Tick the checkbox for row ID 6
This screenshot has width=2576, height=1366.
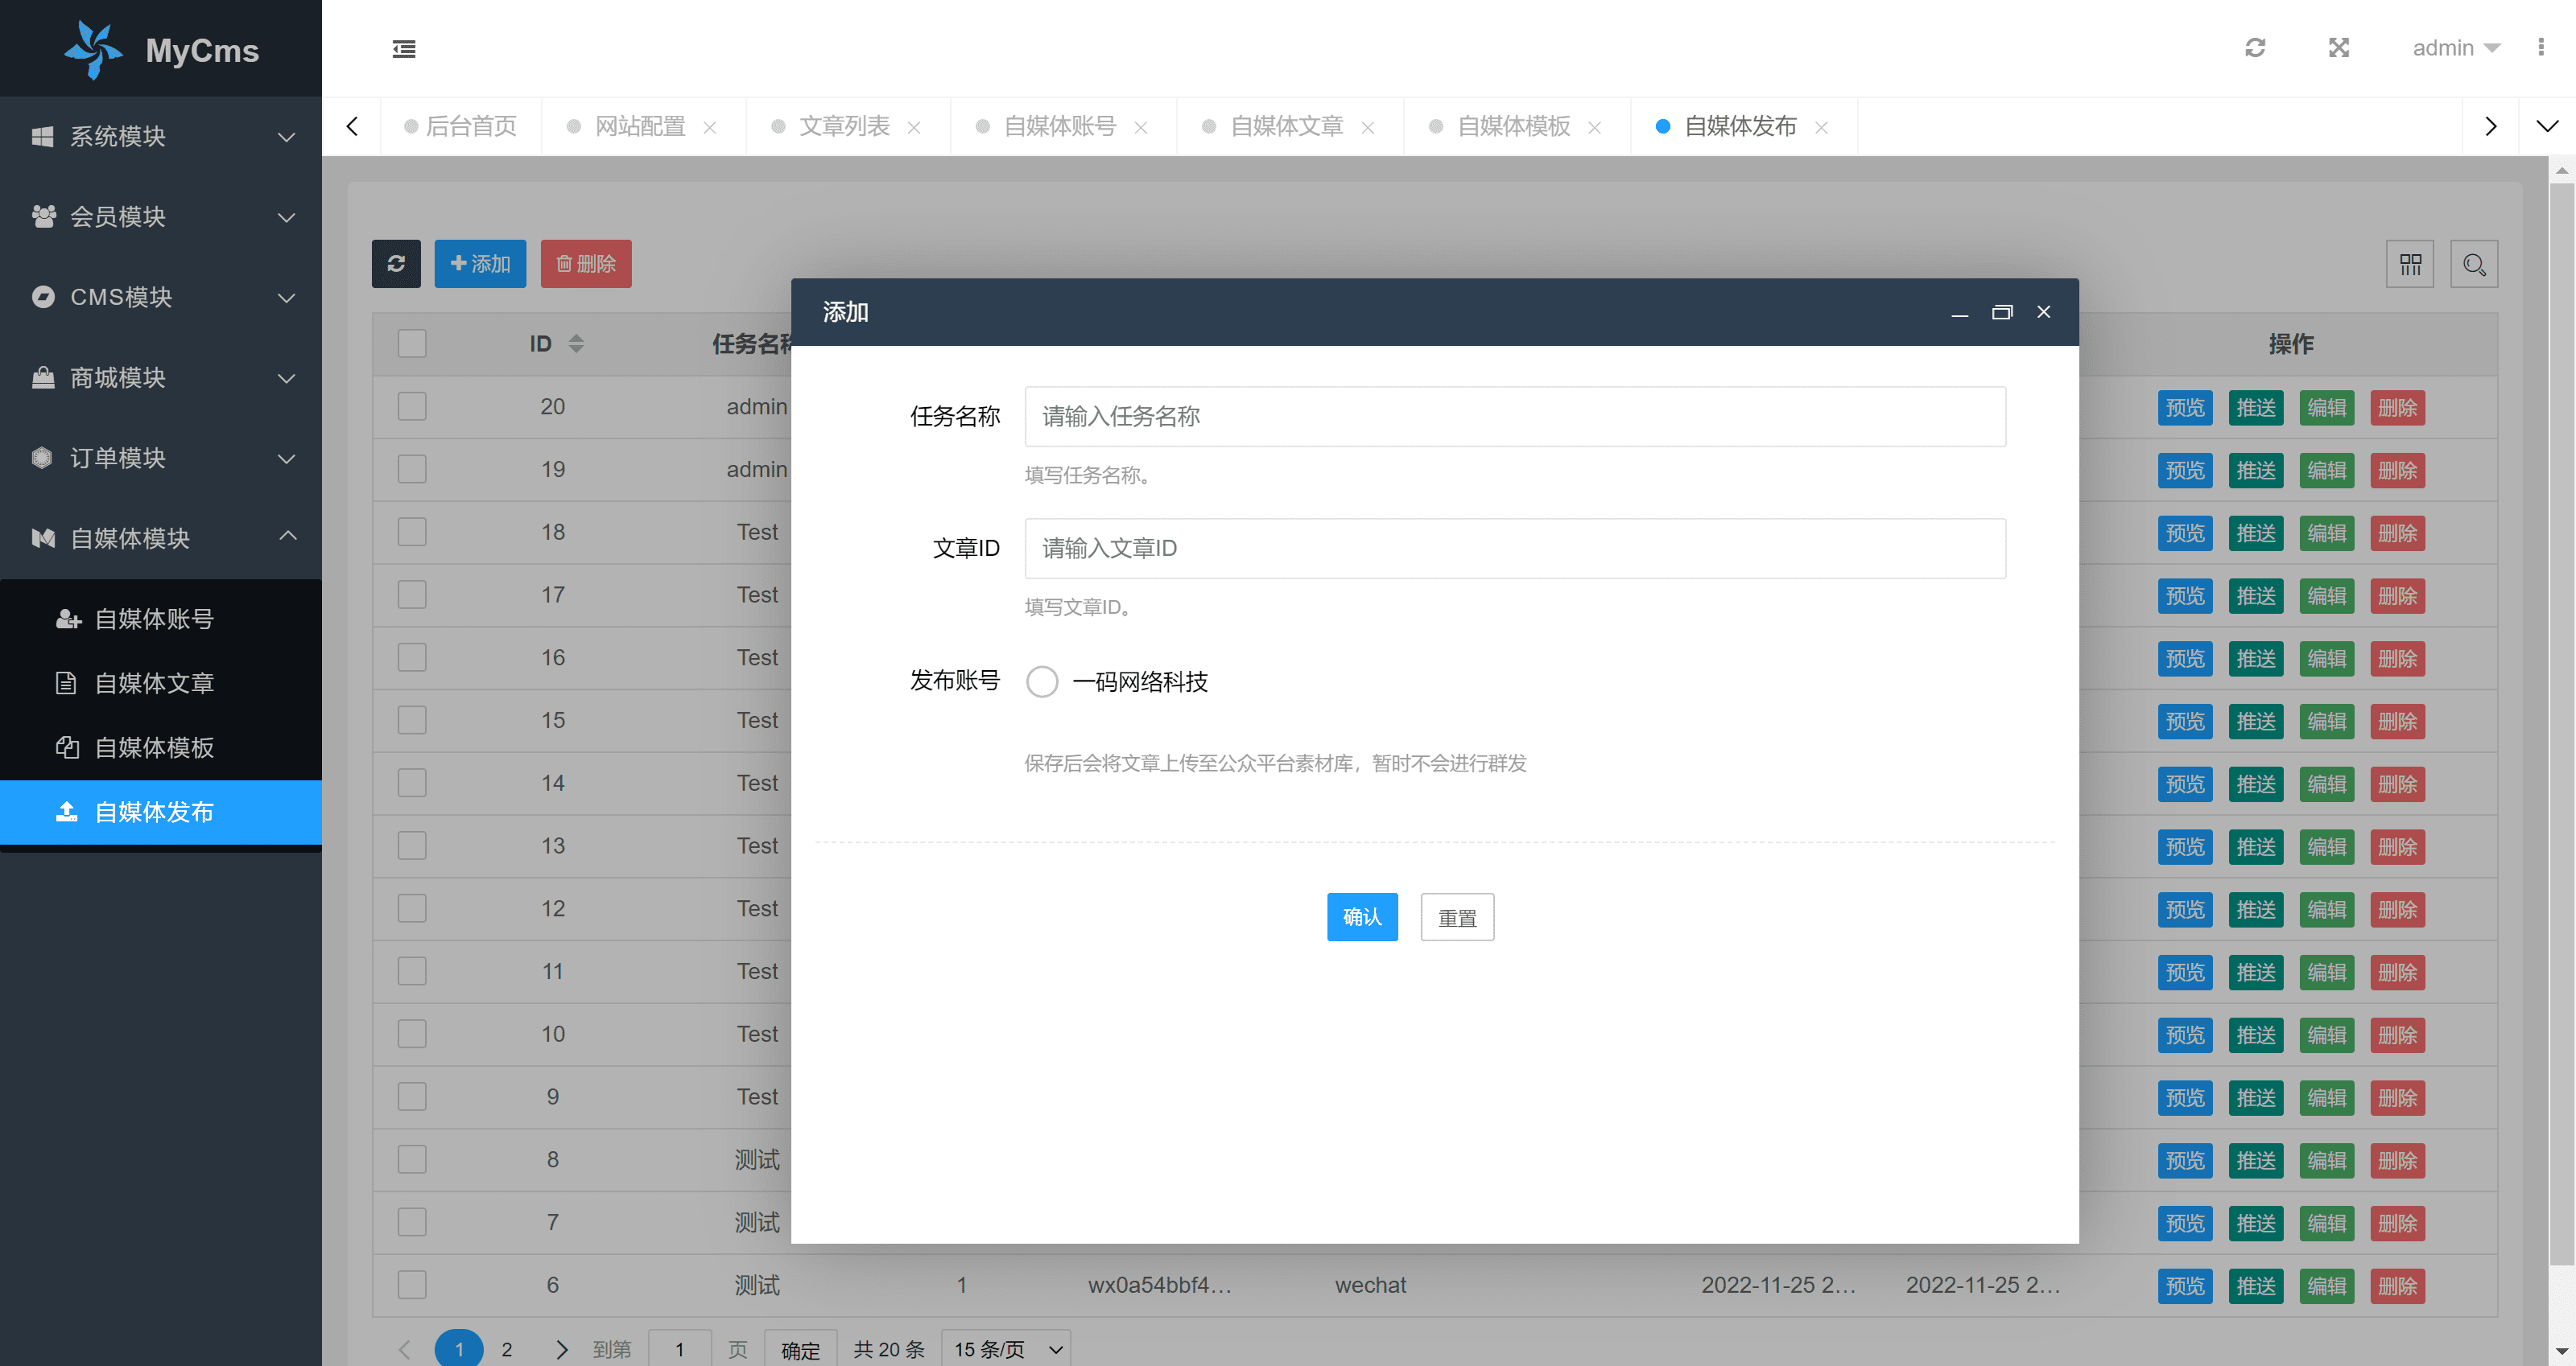412,1285
